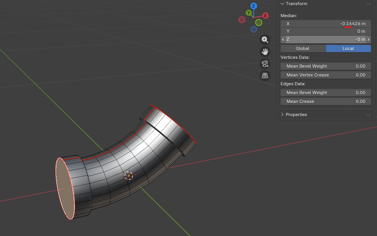
Task: Click the zoom magnifier viewport icon
Action: (265, 39)
